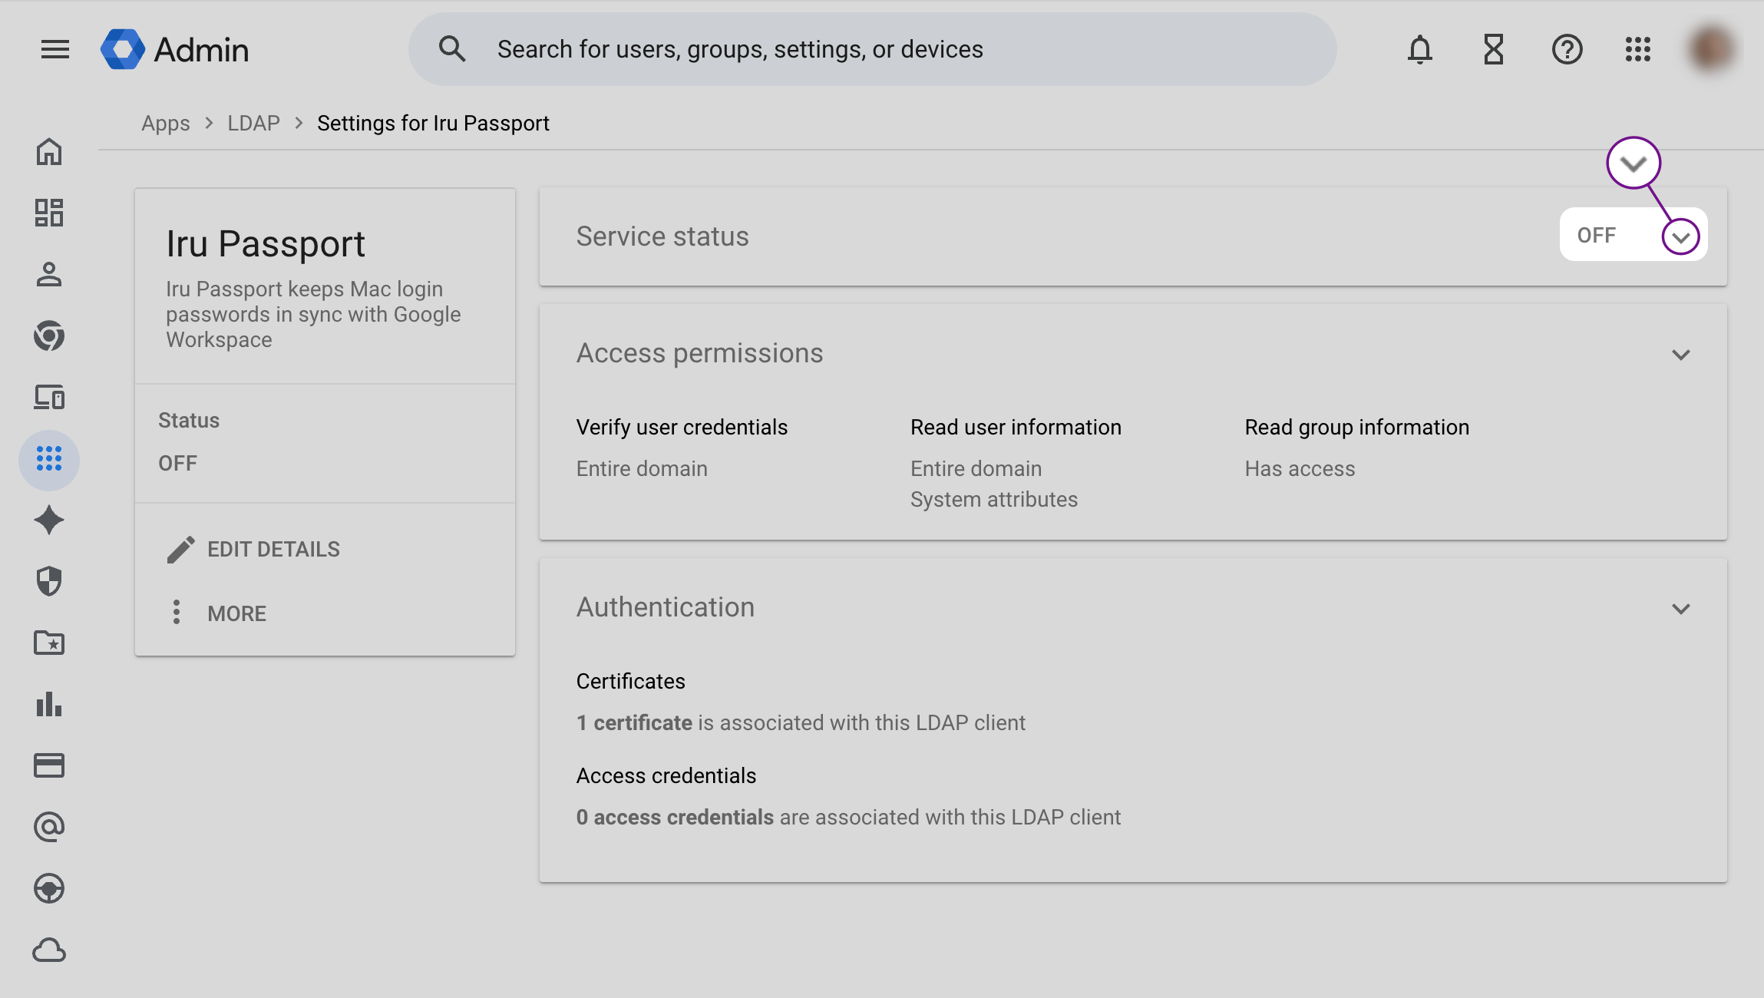Open the help question mark icon

[x=1567, y=50]
